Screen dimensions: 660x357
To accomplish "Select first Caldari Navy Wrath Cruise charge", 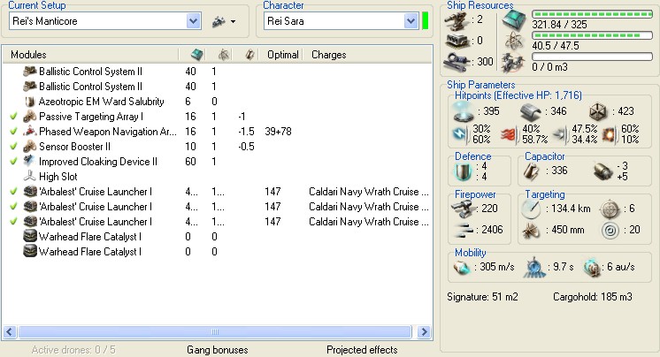I will (368, 192).
